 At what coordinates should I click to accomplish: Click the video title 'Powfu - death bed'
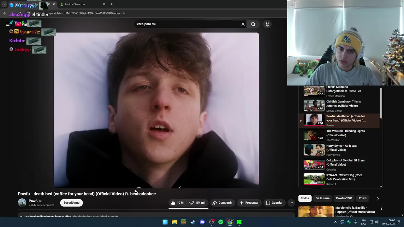87,194
